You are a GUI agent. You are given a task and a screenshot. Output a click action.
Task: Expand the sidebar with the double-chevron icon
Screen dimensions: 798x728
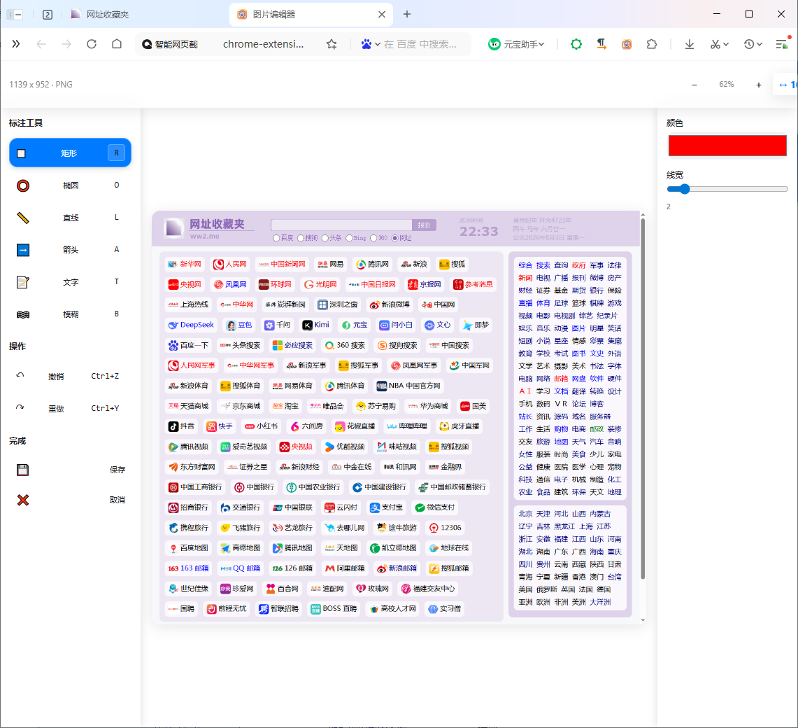16,44
